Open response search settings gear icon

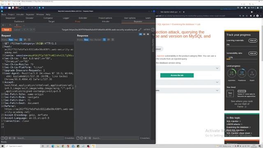[82, 138]
